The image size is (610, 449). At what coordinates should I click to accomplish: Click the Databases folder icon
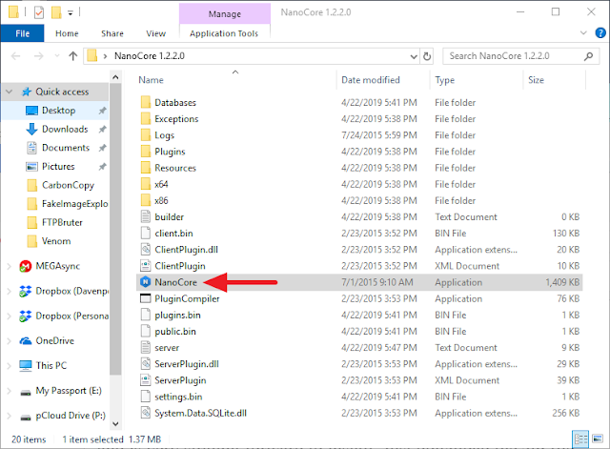click(x=145, y=102)
